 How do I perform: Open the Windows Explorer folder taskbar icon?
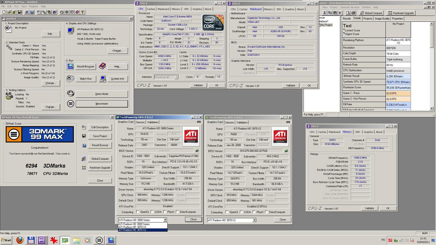76,240
